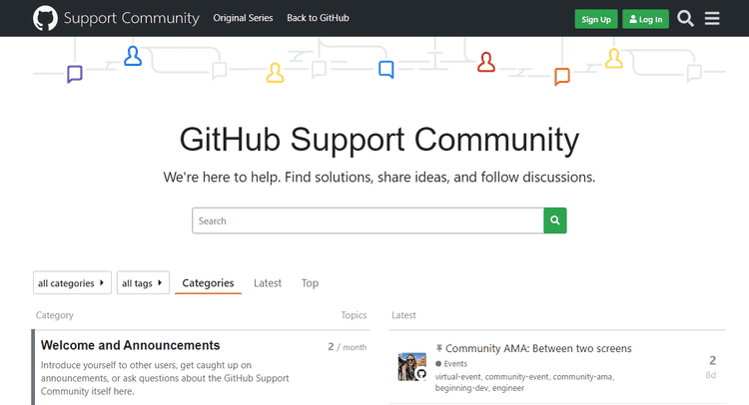Switch to the Top tab
Image resolution: width=749 pixels, height=405 pixels.
pyautogui.click(x=310, y=283)
